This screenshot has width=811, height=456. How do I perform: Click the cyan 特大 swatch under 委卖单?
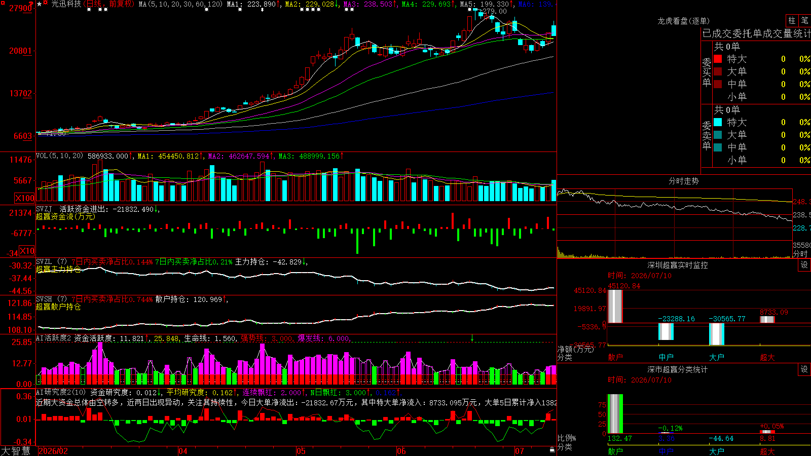click(718, 122)
